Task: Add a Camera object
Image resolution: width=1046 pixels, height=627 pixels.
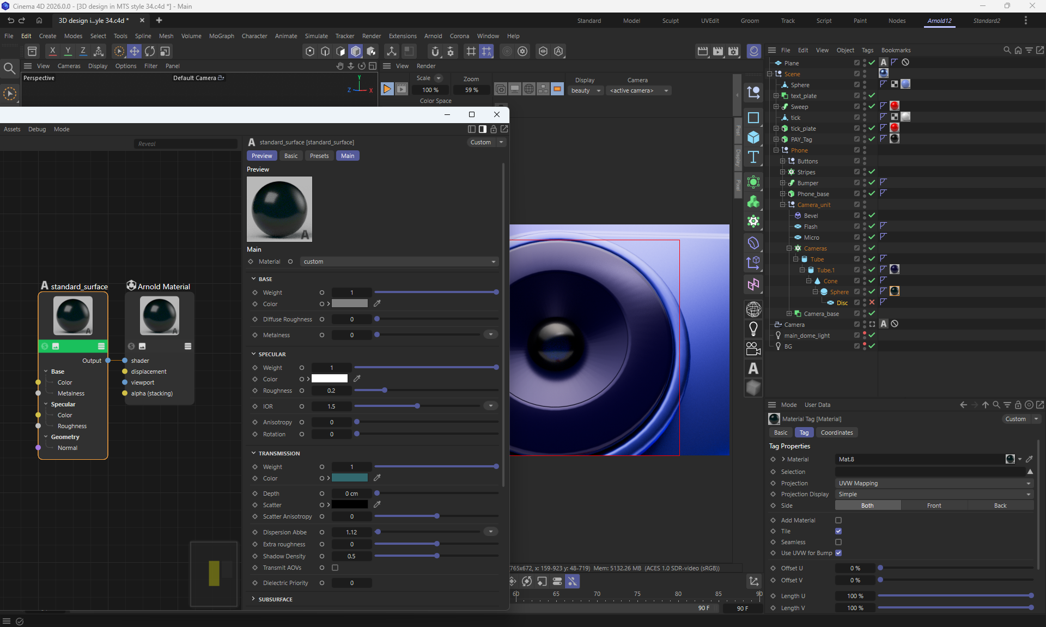Action: tap(753, 349)
